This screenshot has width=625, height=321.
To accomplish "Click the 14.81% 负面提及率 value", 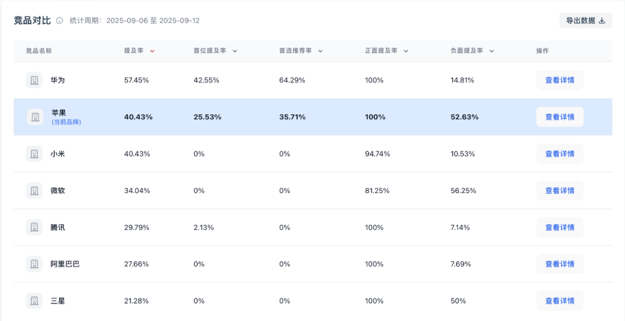I will tap(462, 80).
